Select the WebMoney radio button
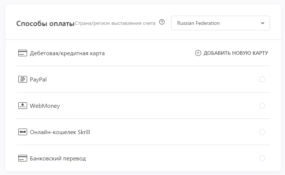Image resolution: width=285 pixels, height=175 pixels. (x=262, y=106)
